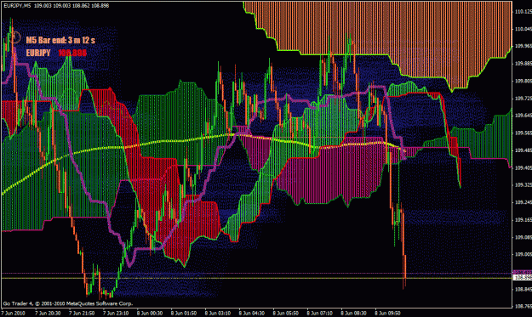This screenshot has height=317, width=532.
Task: Click the 110.125 price axis label
Action: pos(523,12)
